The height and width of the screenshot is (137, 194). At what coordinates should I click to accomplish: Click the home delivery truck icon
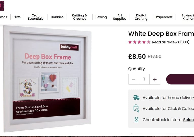click(136, 98)
